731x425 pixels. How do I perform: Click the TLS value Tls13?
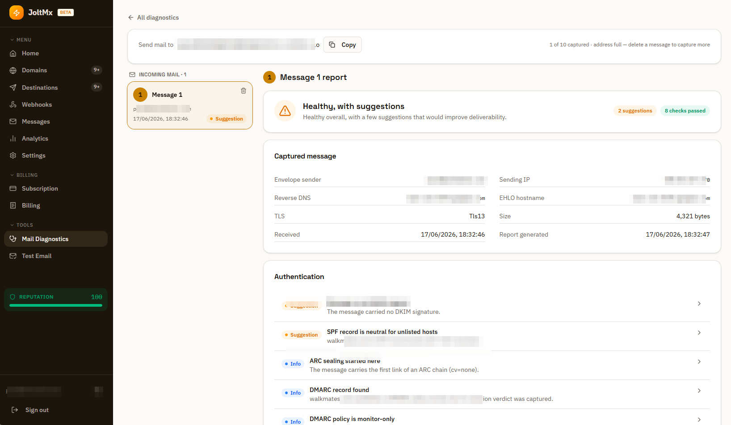tap(477, 216)
